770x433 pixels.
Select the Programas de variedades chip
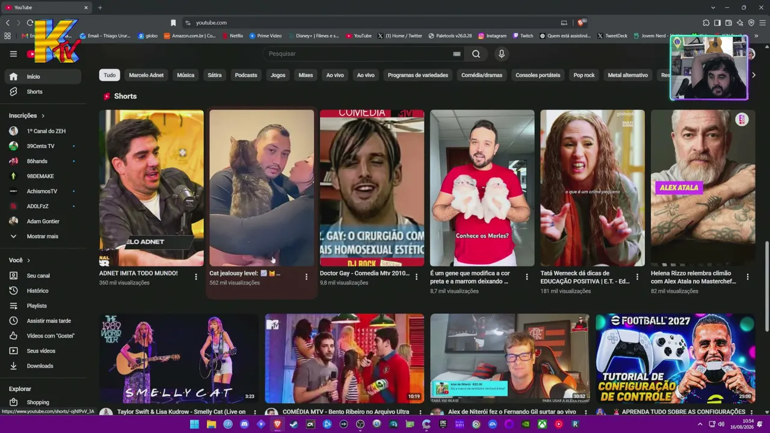[x=418, y=75]
